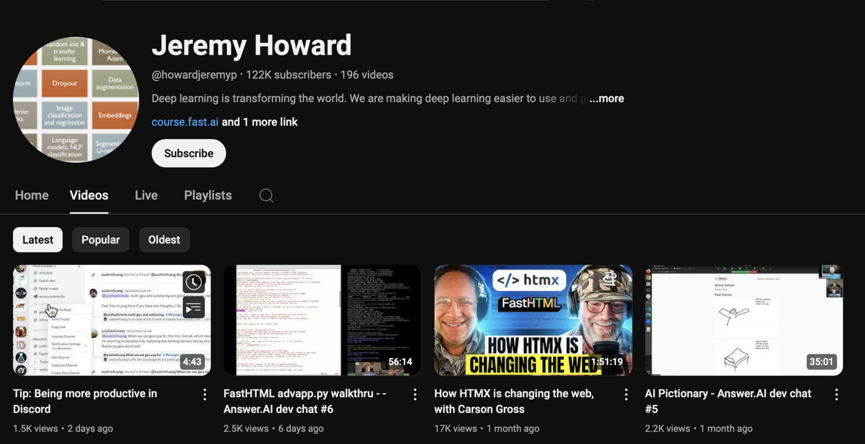
Task: Open the Live tab
Action: (x=146, y=195)
